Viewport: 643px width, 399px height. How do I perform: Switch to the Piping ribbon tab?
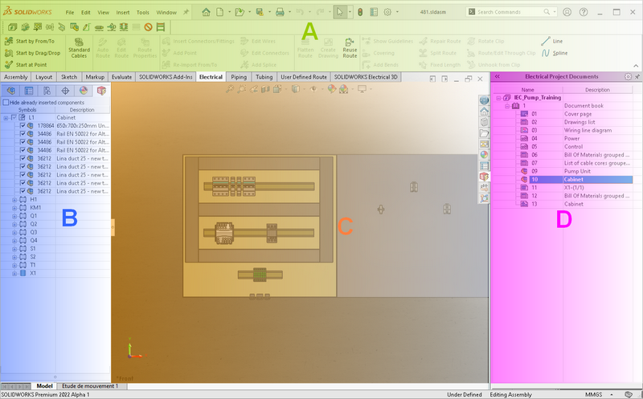[x=239, y=76]
